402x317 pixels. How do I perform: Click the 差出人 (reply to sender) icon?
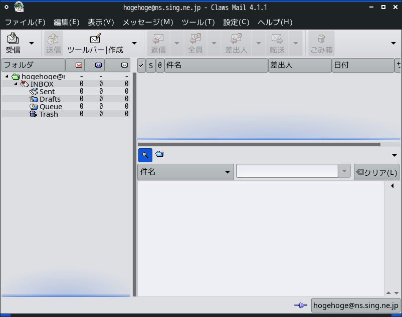(236, 43)
